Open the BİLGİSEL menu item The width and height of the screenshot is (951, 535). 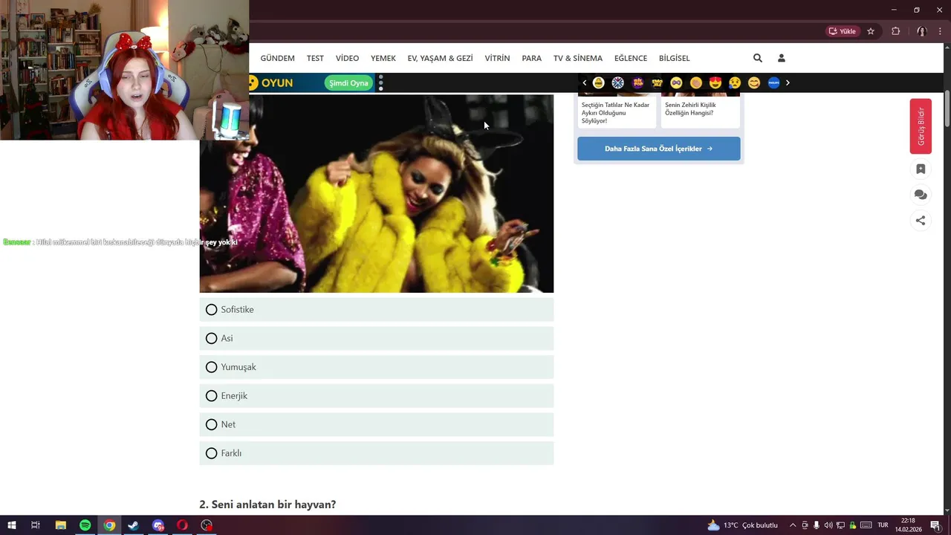(x=674, y=58)
